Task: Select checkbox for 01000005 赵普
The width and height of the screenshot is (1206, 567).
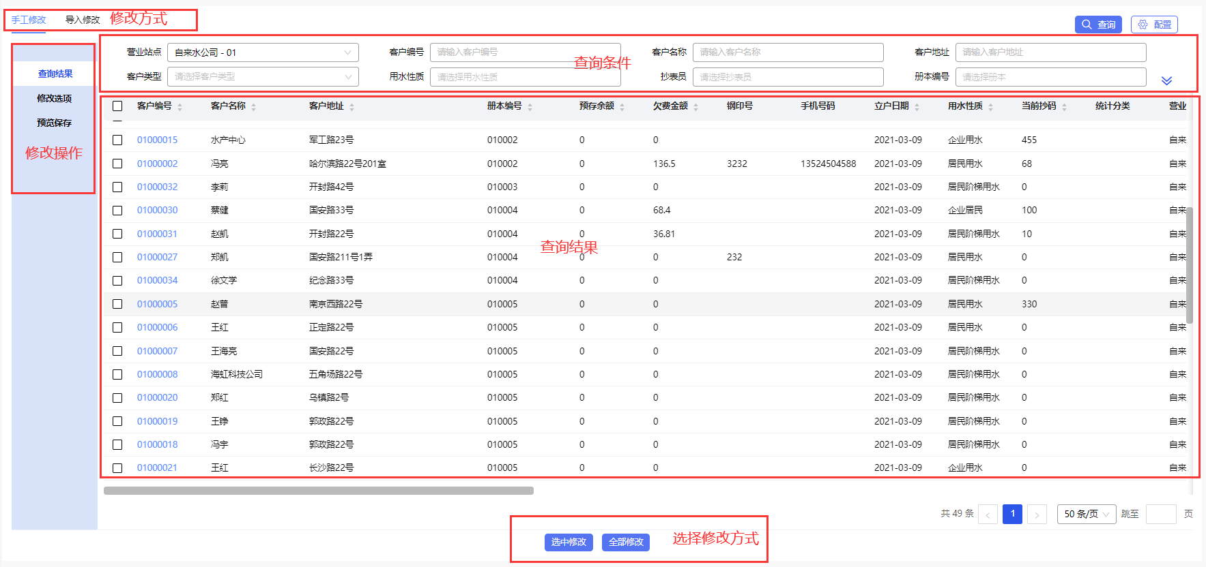Action: 117,304
